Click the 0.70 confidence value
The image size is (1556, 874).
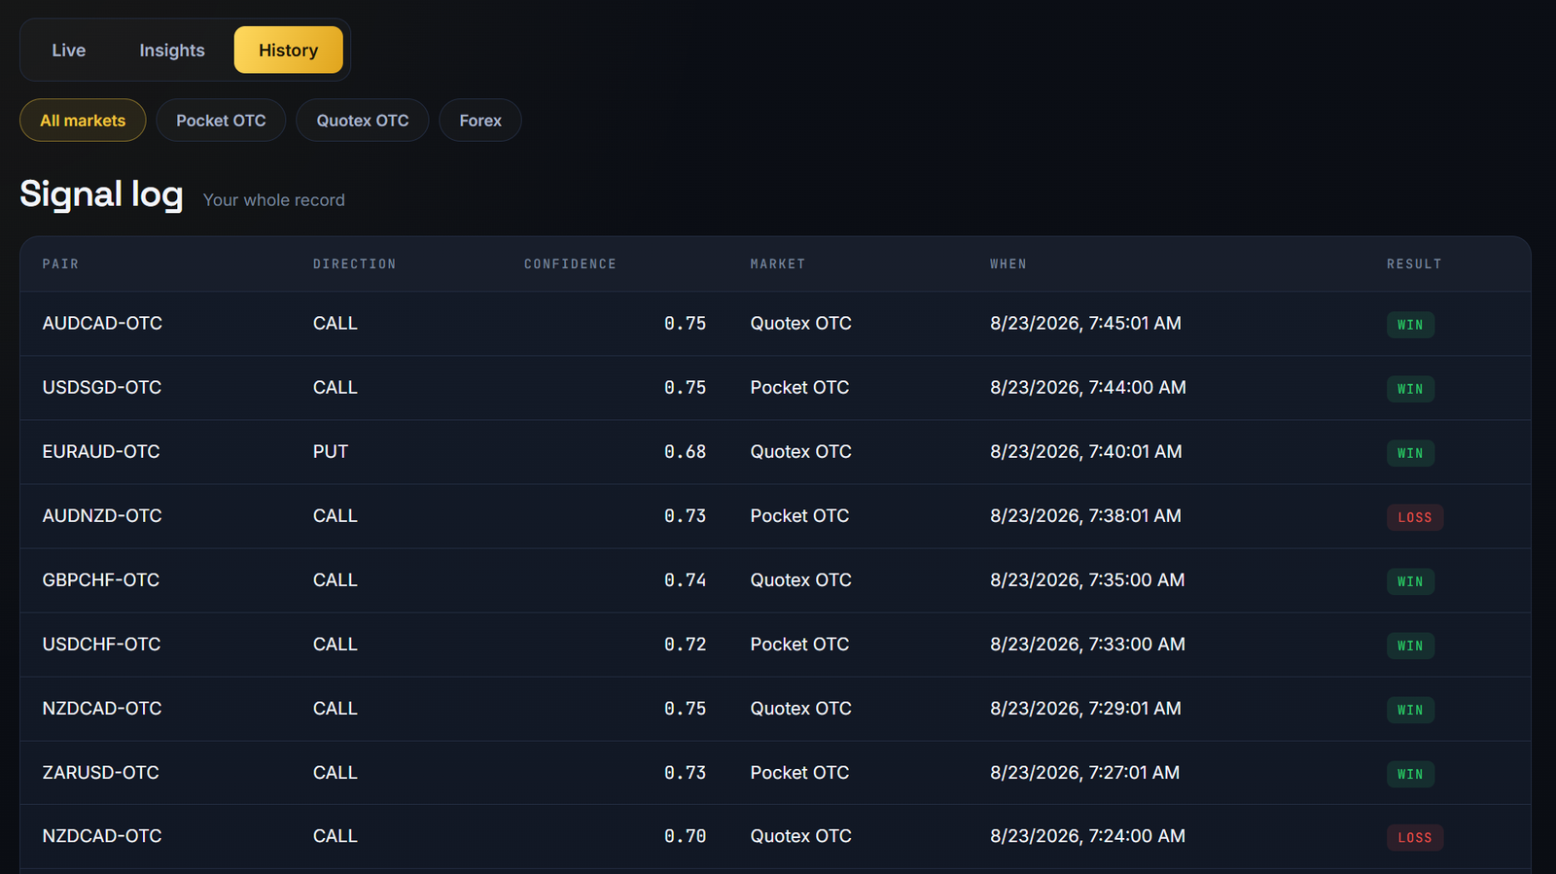tap(685, 836)
